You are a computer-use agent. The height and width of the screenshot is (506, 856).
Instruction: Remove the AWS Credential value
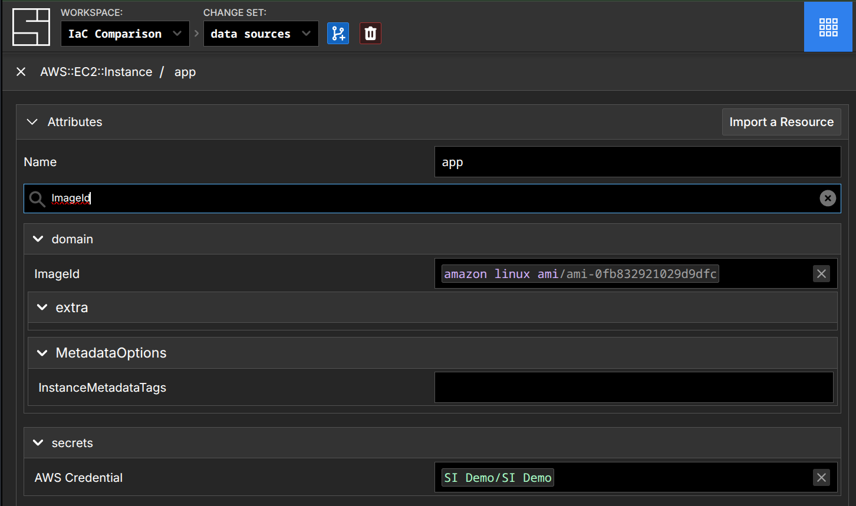[821, 478]
